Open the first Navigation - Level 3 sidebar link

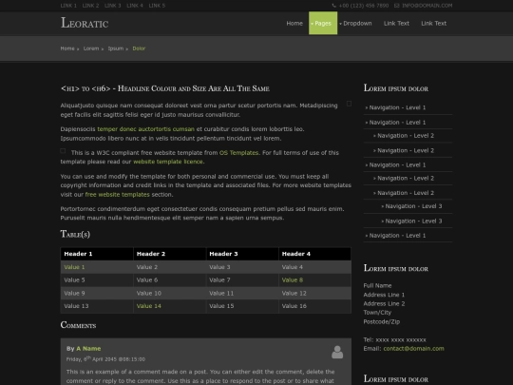[413, 206]
